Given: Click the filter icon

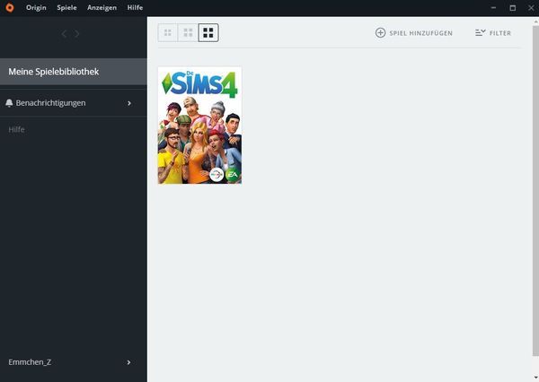Looking at the screenshot, I should click(x=481, y=32).
